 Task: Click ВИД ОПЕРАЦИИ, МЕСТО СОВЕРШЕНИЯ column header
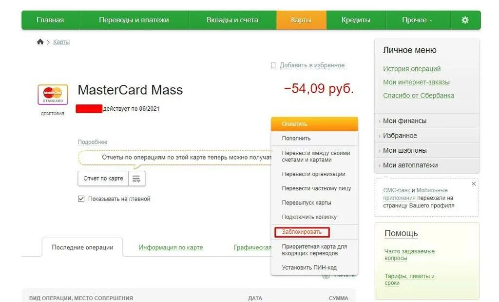pyautogui.click(x=81, y=298)
